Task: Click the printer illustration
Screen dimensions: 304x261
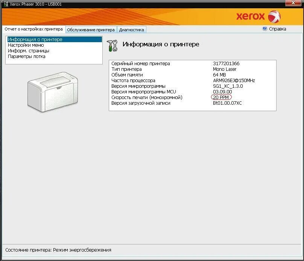Action: 53,92
